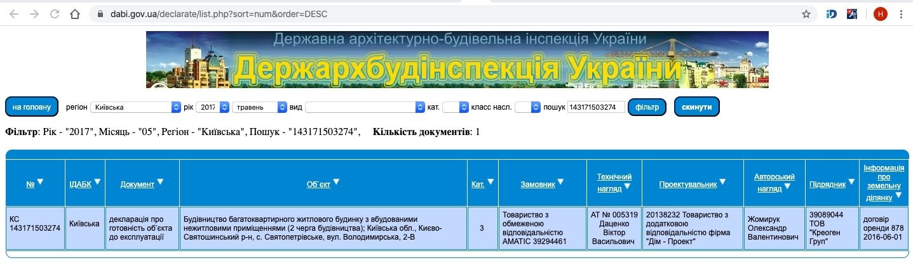Open the Chrome three-dot menu
913x265 pixels.
(x=901, y=13)
